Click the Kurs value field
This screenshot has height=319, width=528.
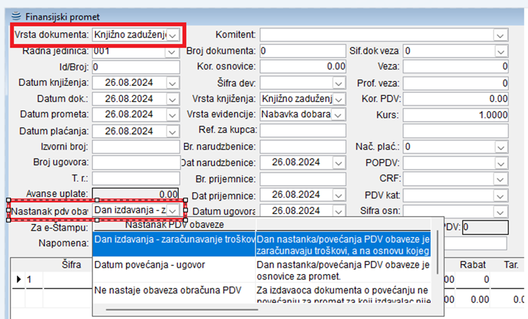[x=455, y=115]
